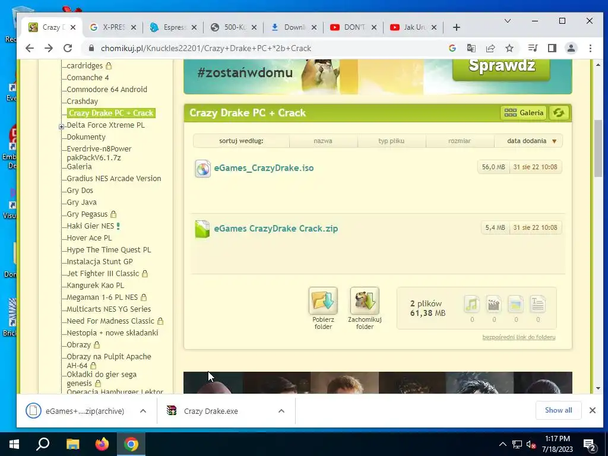This screenshot has height=456, width=608.
Task: Select the Crashday folder
Action: 82,101
